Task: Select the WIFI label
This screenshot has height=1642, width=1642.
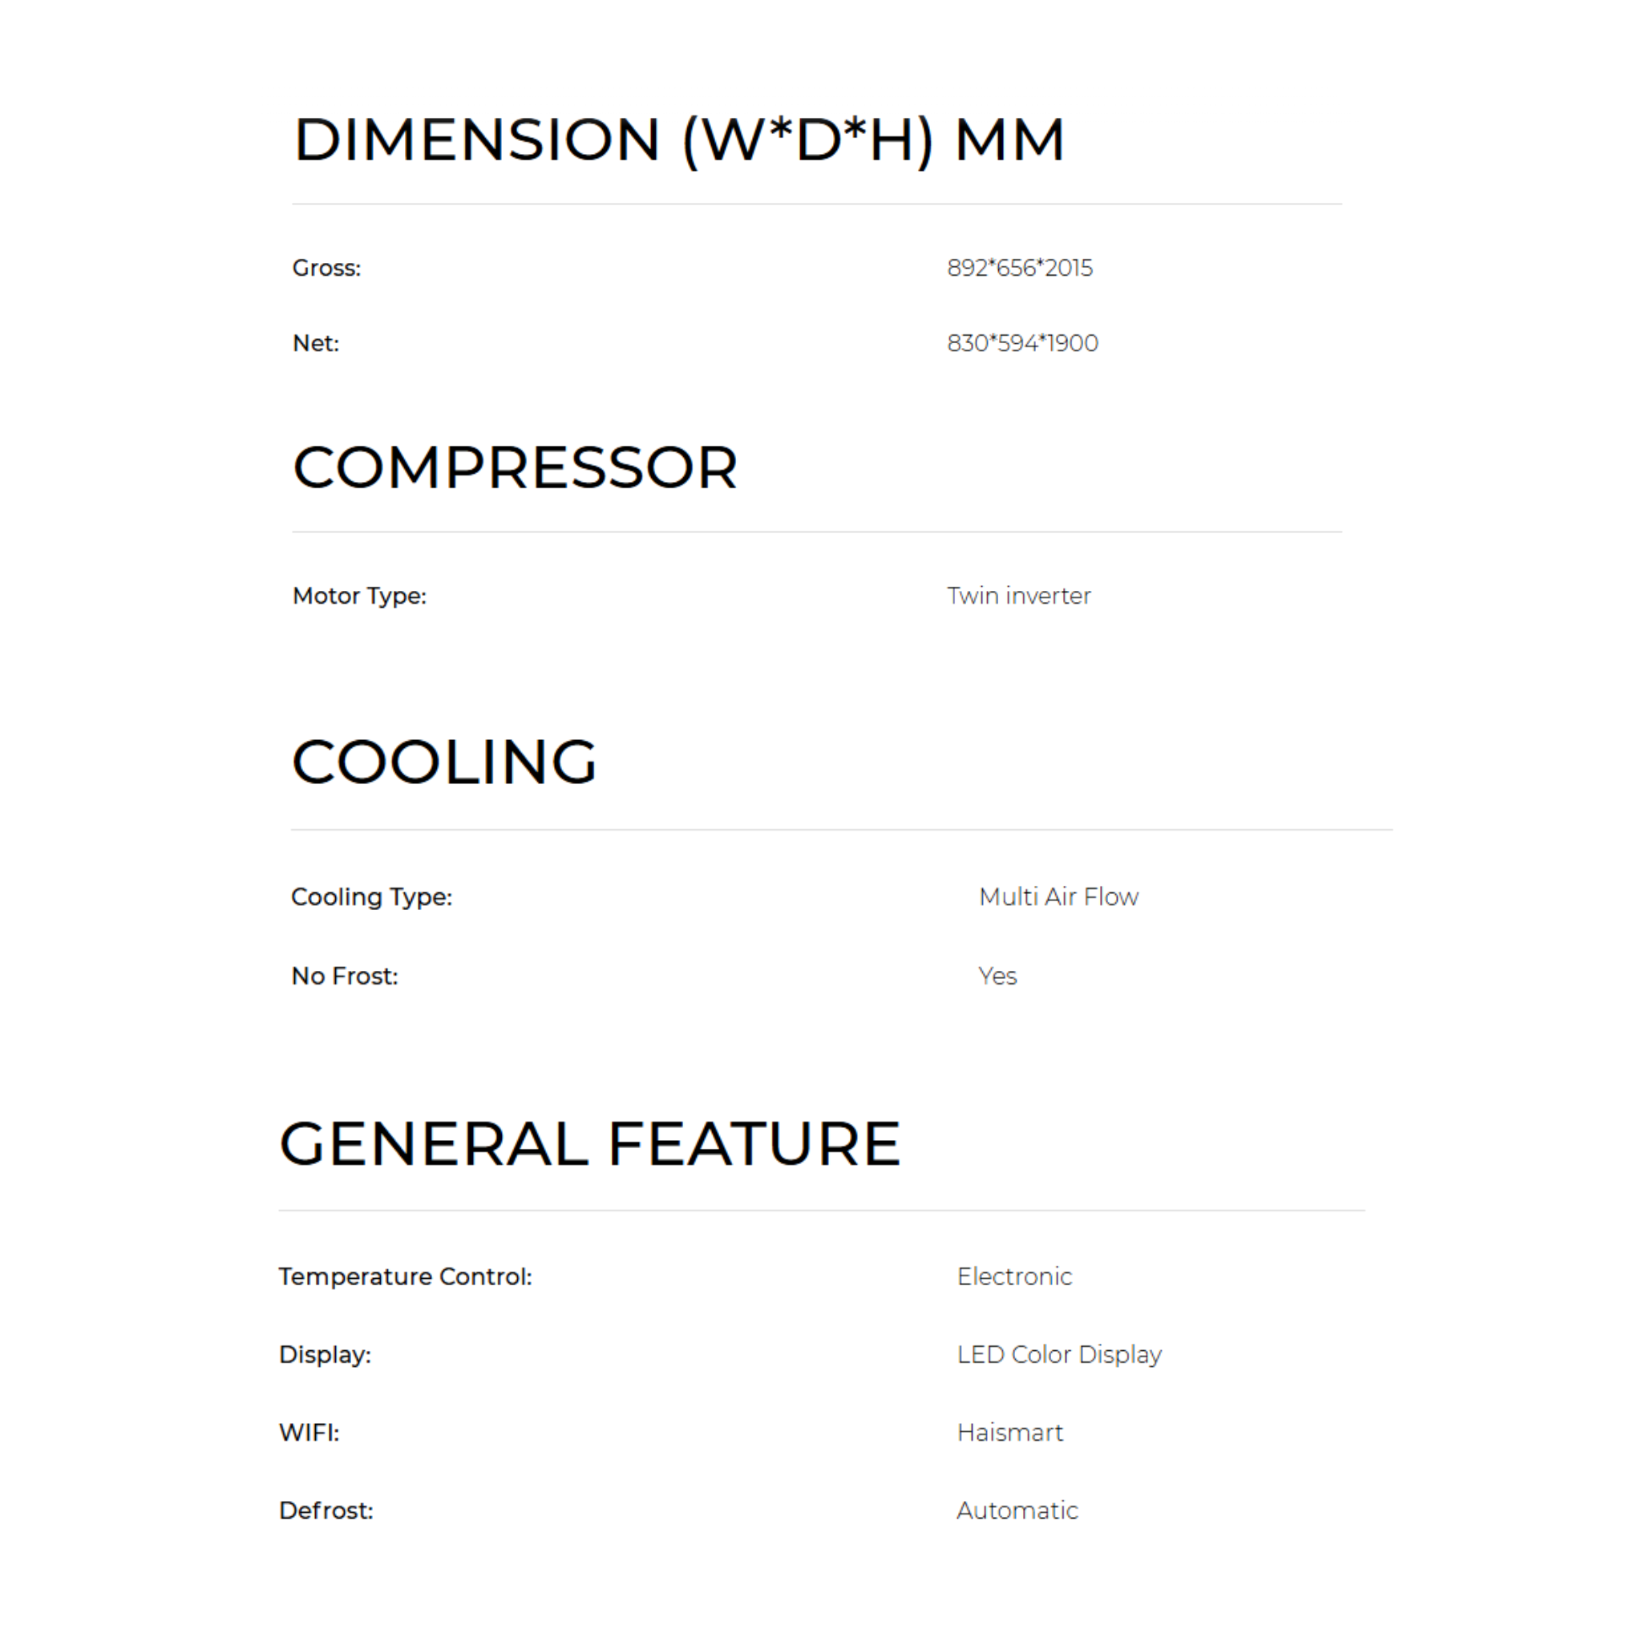Action: coord(309,1433)
